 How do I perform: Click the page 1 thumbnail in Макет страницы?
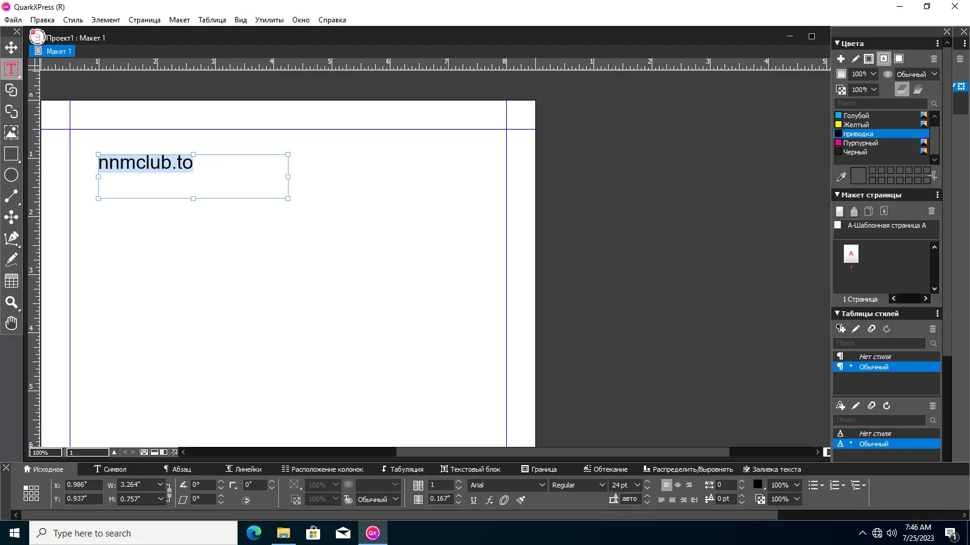[x=851, y=254]
